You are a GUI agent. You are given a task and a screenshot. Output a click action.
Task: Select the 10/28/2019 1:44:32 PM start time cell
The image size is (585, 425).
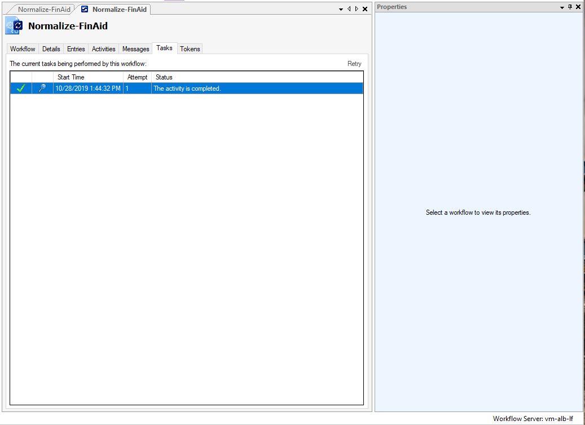(88, 88)
